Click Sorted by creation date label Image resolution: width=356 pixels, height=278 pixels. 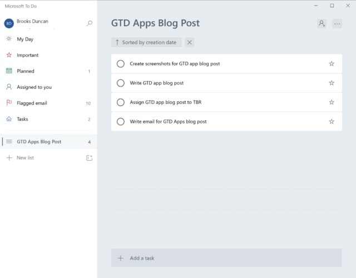[149, 42]
